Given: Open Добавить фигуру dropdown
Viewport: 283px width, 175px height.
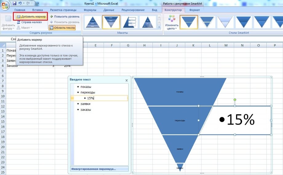Looking at the screenshot, I should pos(8,22).
